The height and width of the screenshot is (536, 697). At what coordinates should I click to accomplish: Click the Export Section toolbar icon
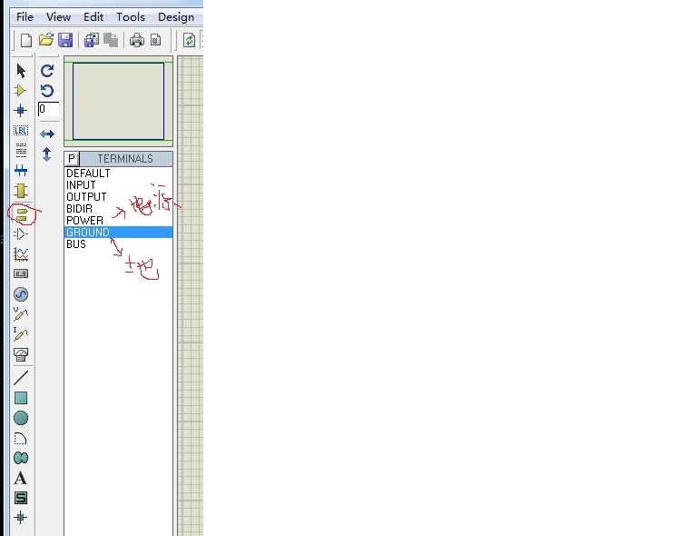111,40
